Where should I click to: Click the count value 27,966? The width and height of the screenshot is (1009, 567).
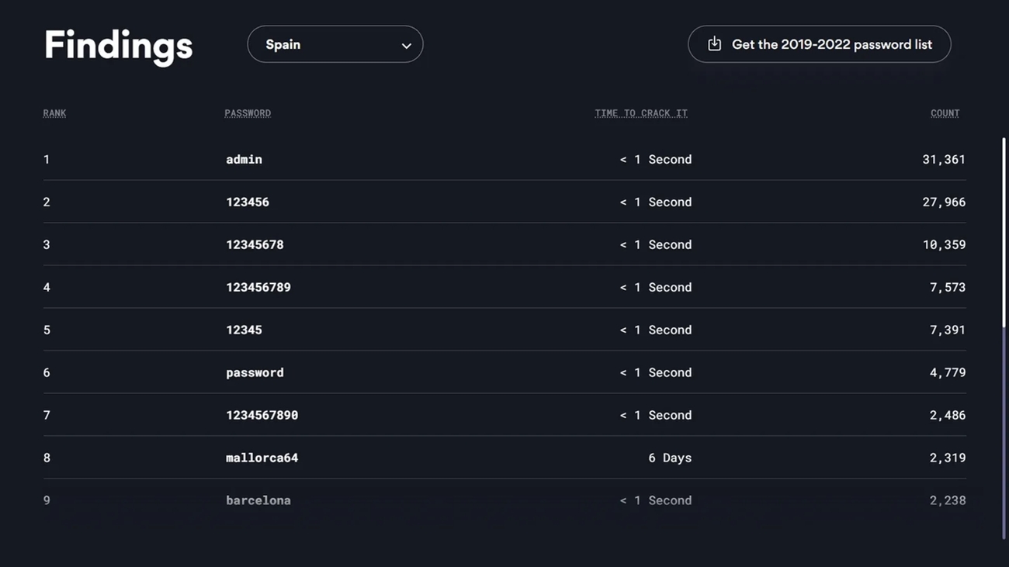[944, 202]
